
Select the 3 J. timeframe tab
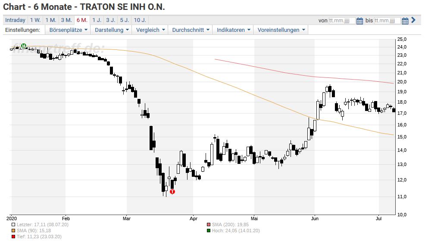111,20
